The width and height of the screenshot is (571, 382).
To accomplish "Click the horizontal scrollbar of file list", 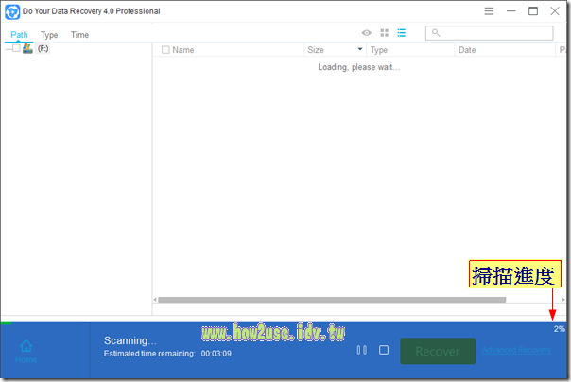I will (x=331, y=300).
